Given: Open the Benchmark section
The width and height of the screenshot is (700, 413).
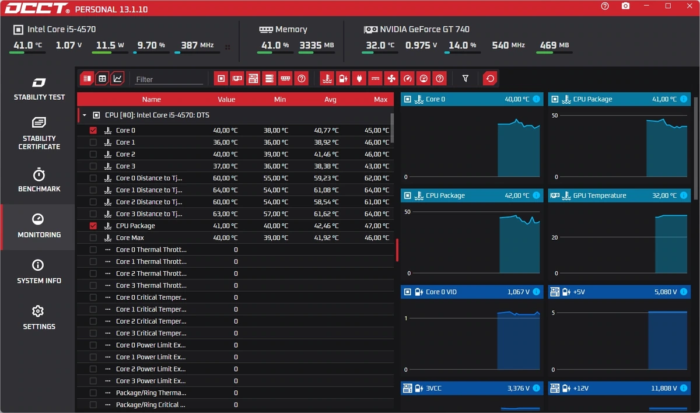Looking at the screenshot, I should (x=39, y=180).
